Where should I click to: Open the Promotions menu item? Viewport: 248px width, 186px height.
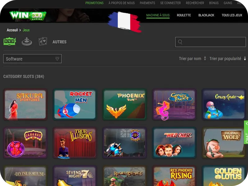95,3
